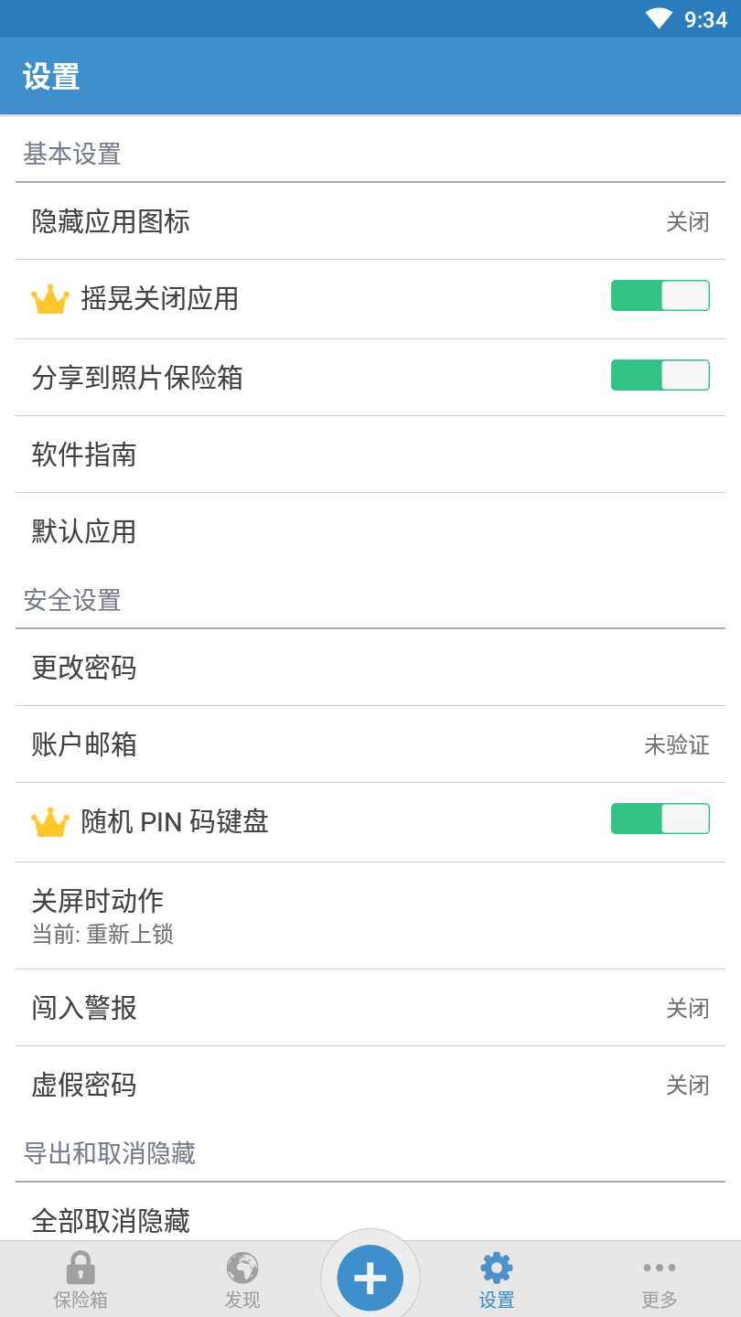This screenshot has width=741, height=1317.
Task: Tap the crown icon beside 摇晃关闭应用
Action: pos(50,299)
